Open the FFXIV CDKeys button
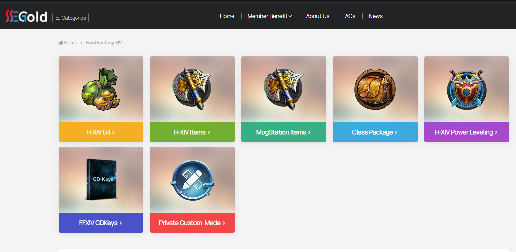516x252 pixels. coord(101,223)
